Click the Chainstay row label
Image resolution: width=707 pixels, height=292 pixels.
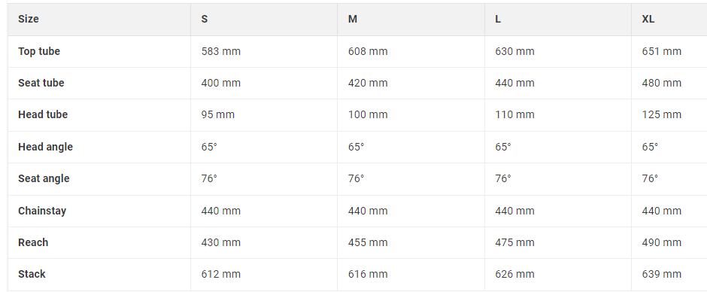[x=42, y=211]
